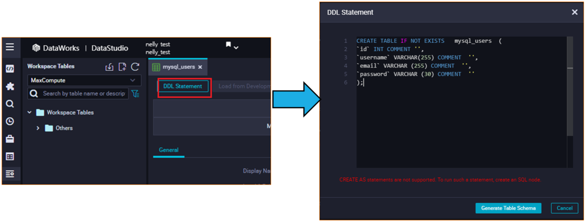
Task: Click the filter icon beside search box
Action: pos(135,93)
